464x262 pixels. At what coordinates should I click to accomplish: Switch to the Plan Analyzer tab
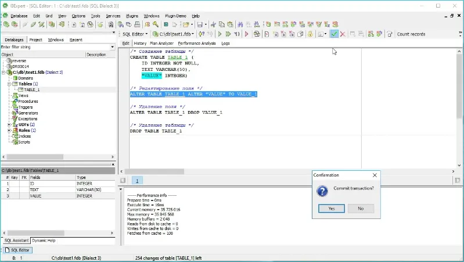(161, 43)
